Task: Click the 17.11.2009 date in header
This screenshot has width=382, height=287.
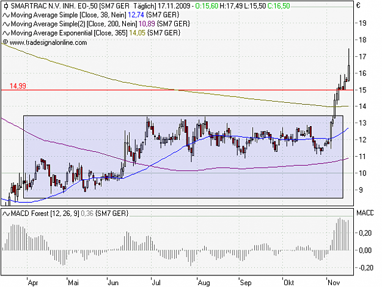Action: pyautogui.click(x=174, y=6)
